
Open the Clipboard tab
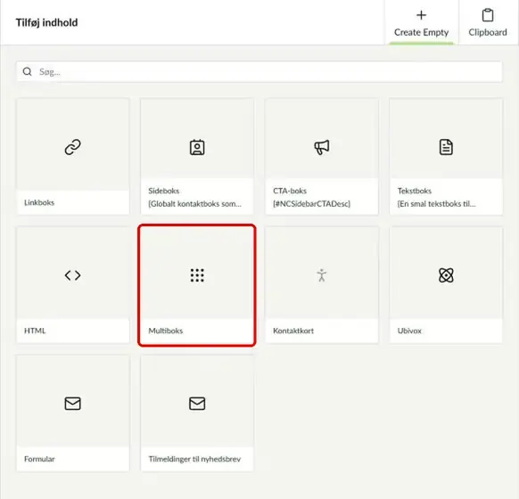[x=488, y=22]
